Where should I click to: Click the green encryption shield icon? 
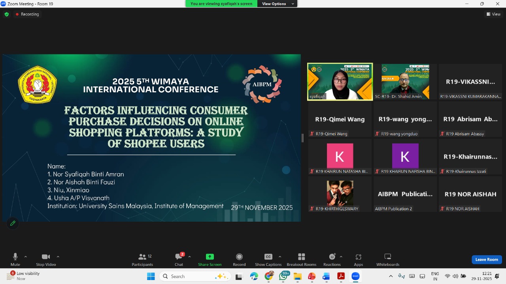[x=6, y=14]
